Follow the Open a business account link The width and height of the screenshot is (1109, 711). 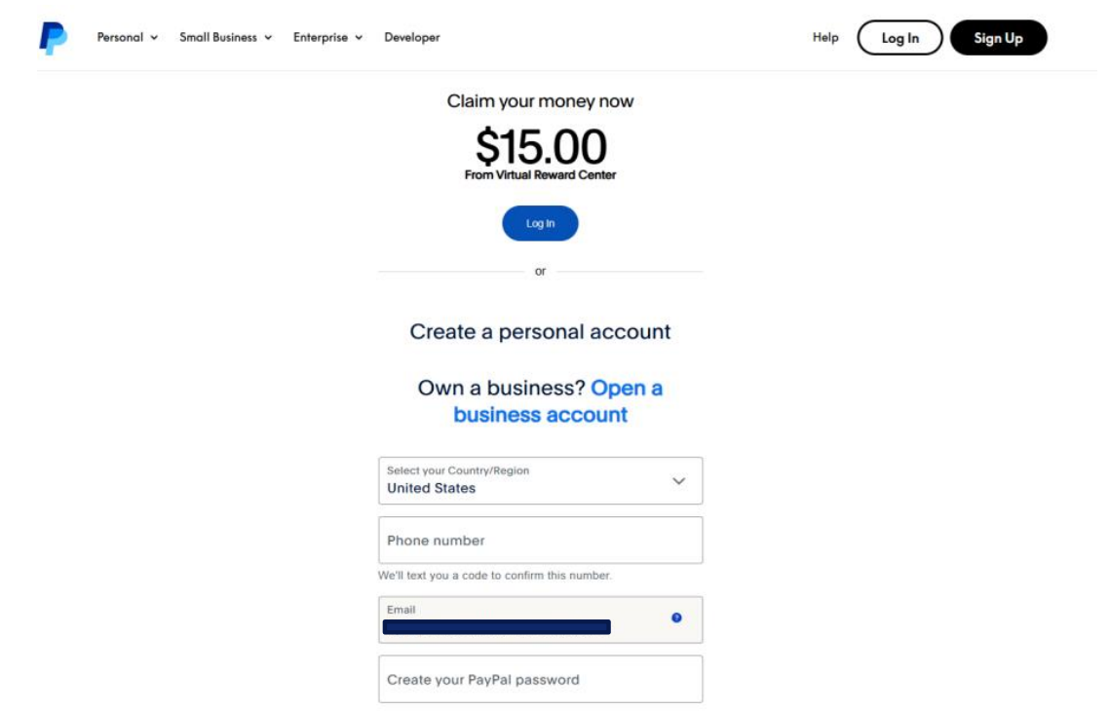[557, 400]
